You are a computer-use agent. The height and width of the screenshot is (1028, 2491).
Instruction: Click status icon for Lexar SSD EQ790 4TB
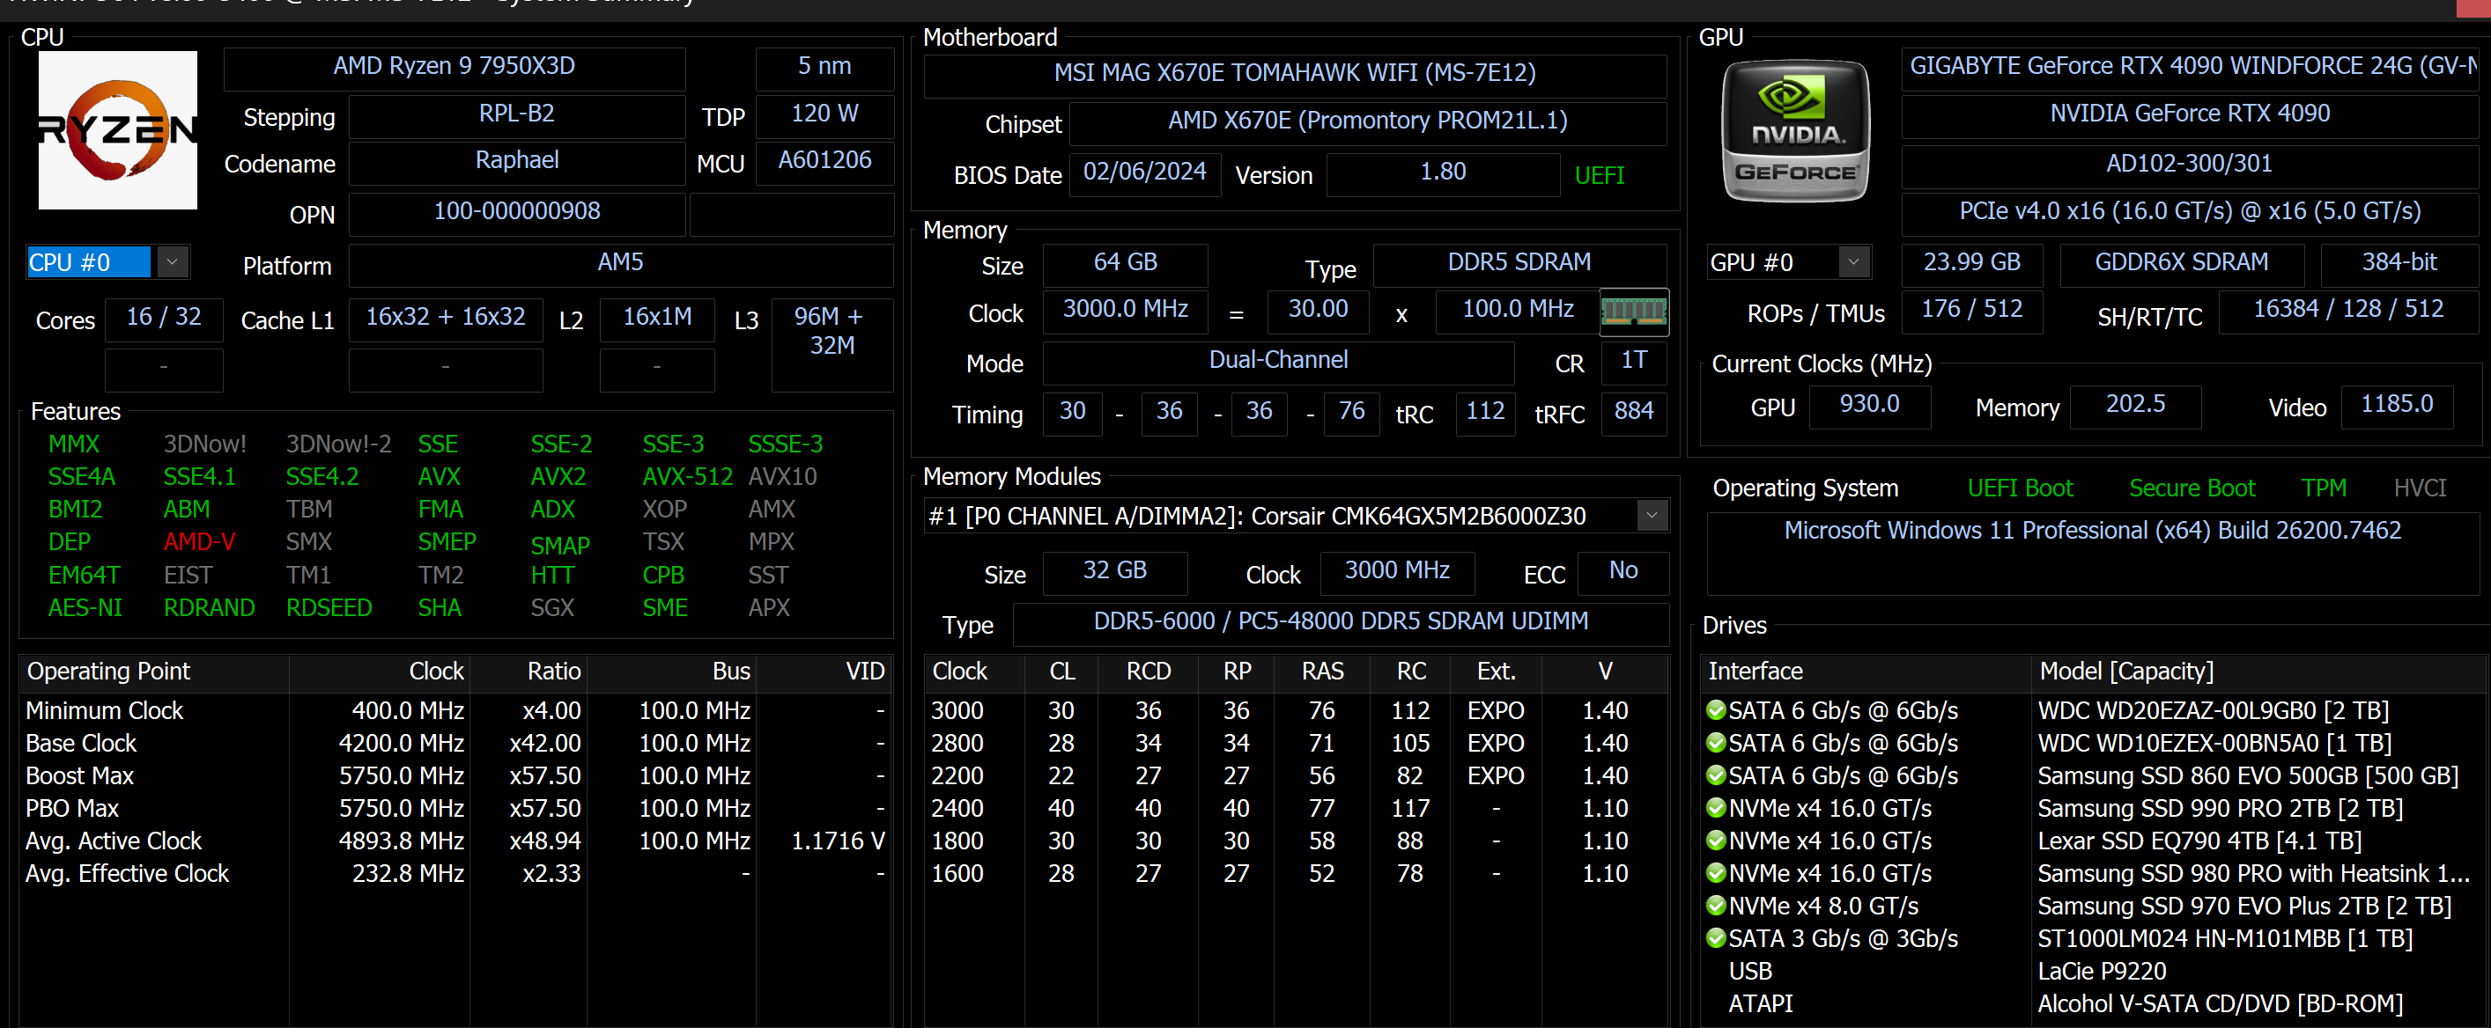pyautogui.click(x=1716, y=841)
